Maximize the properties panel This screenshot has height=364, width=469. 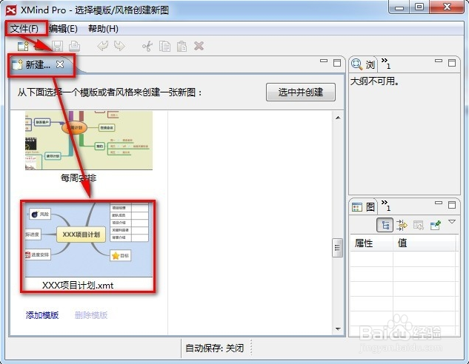pyautogui.click(x=452, y=204)
